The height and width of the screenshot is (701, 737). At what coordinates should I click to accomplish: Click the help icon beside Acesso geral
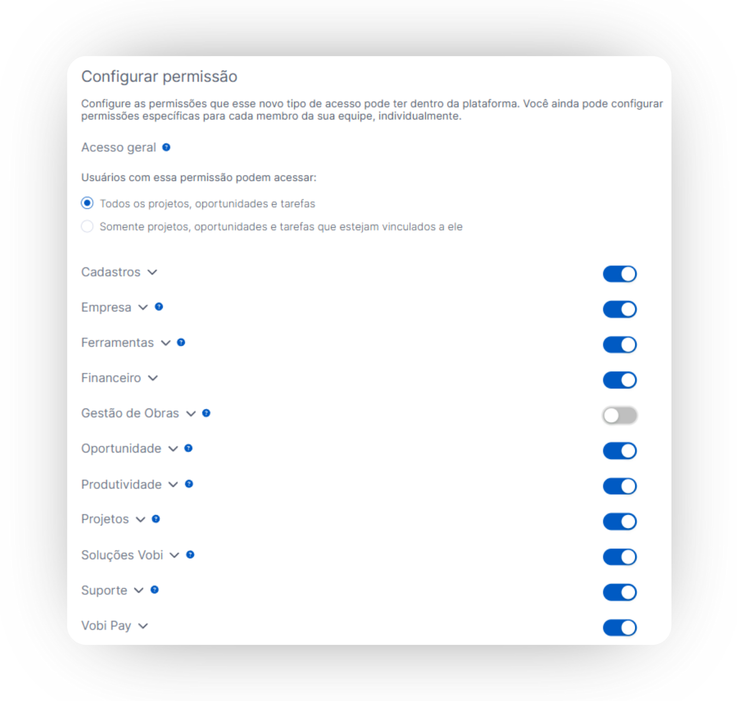point(166,147)
